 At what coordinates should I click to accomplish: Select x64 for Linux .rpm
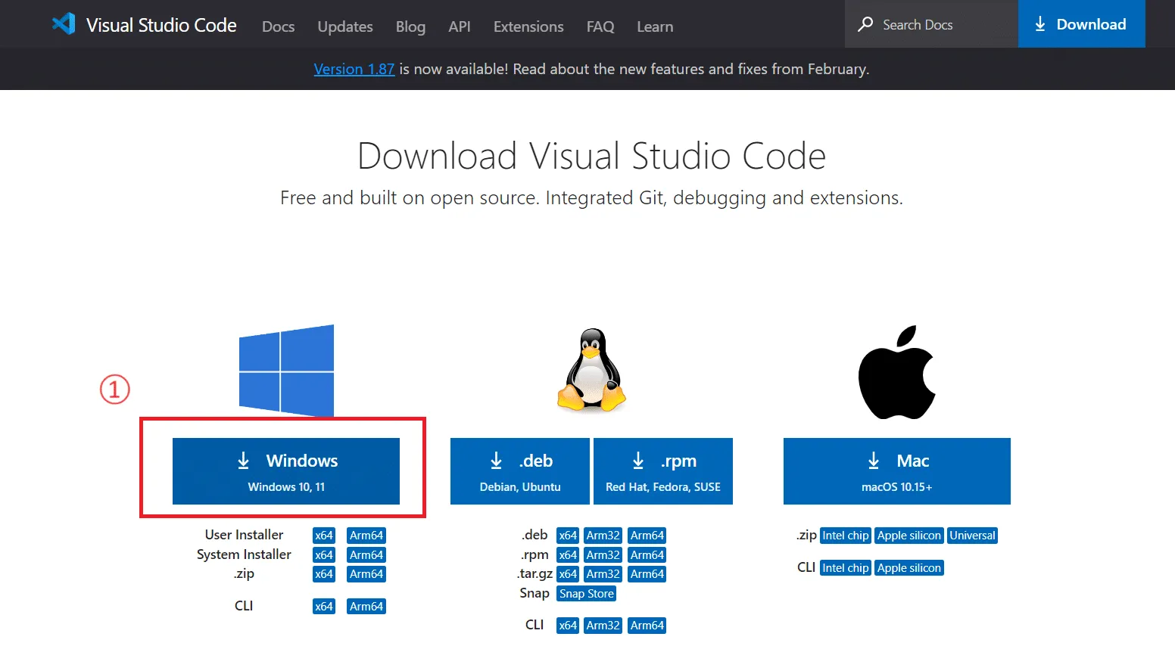pos(568,555)
